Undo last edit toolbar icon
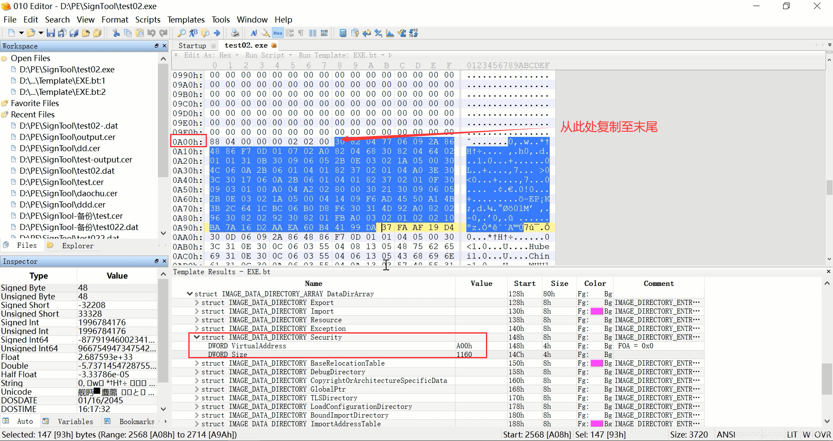Screen dimensions: 833x441 [151, 33]
